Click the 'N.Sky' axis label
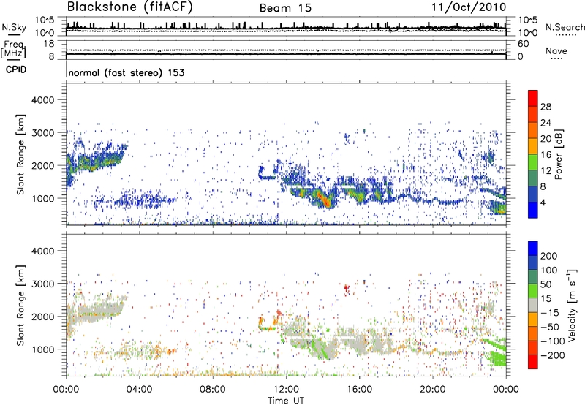Image resolution: width=585 pixels, height=405 pixels. (x=14, y=27)
